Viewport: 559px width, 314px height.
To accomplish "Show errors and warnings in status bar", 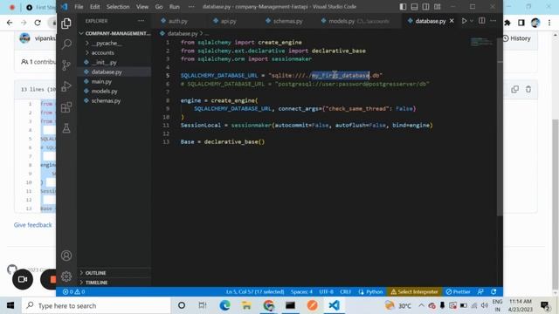I will coord(73,291).
